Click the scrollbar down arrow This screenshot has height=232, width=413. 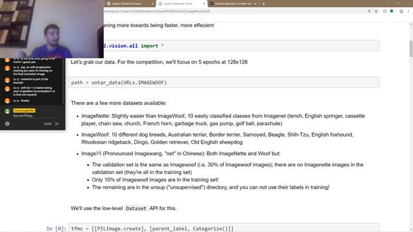click(x=411, y=230)
